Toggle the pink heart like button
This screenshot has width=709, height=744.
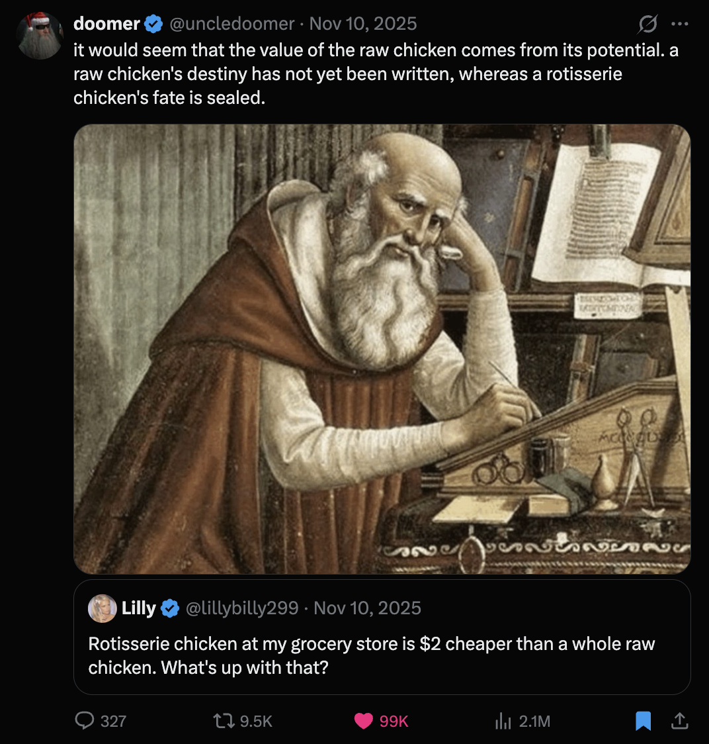pyautogui.click(x=364, y=720)
